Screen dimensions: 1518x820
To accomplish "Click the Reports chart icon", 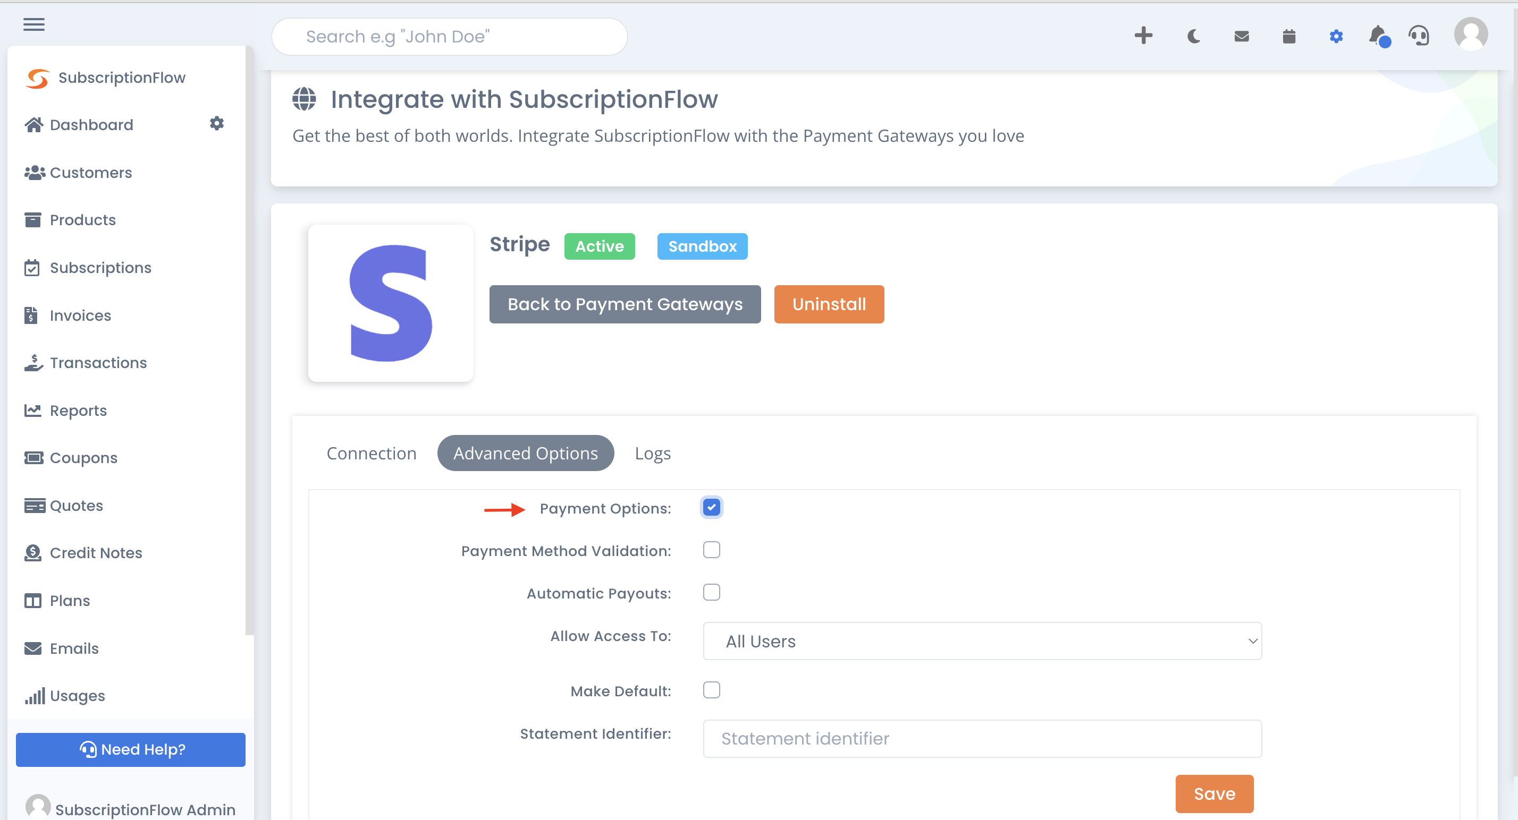I will (x=33, y=411).
